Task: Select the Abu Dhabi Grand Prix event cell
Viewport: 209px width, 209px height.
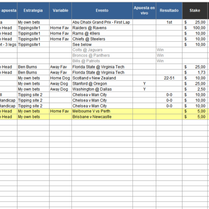Action: coord(102,22)
